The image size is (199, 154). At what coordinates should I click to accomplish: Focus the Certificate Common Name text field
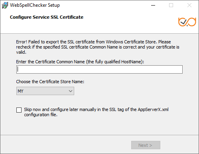point(99,69)
